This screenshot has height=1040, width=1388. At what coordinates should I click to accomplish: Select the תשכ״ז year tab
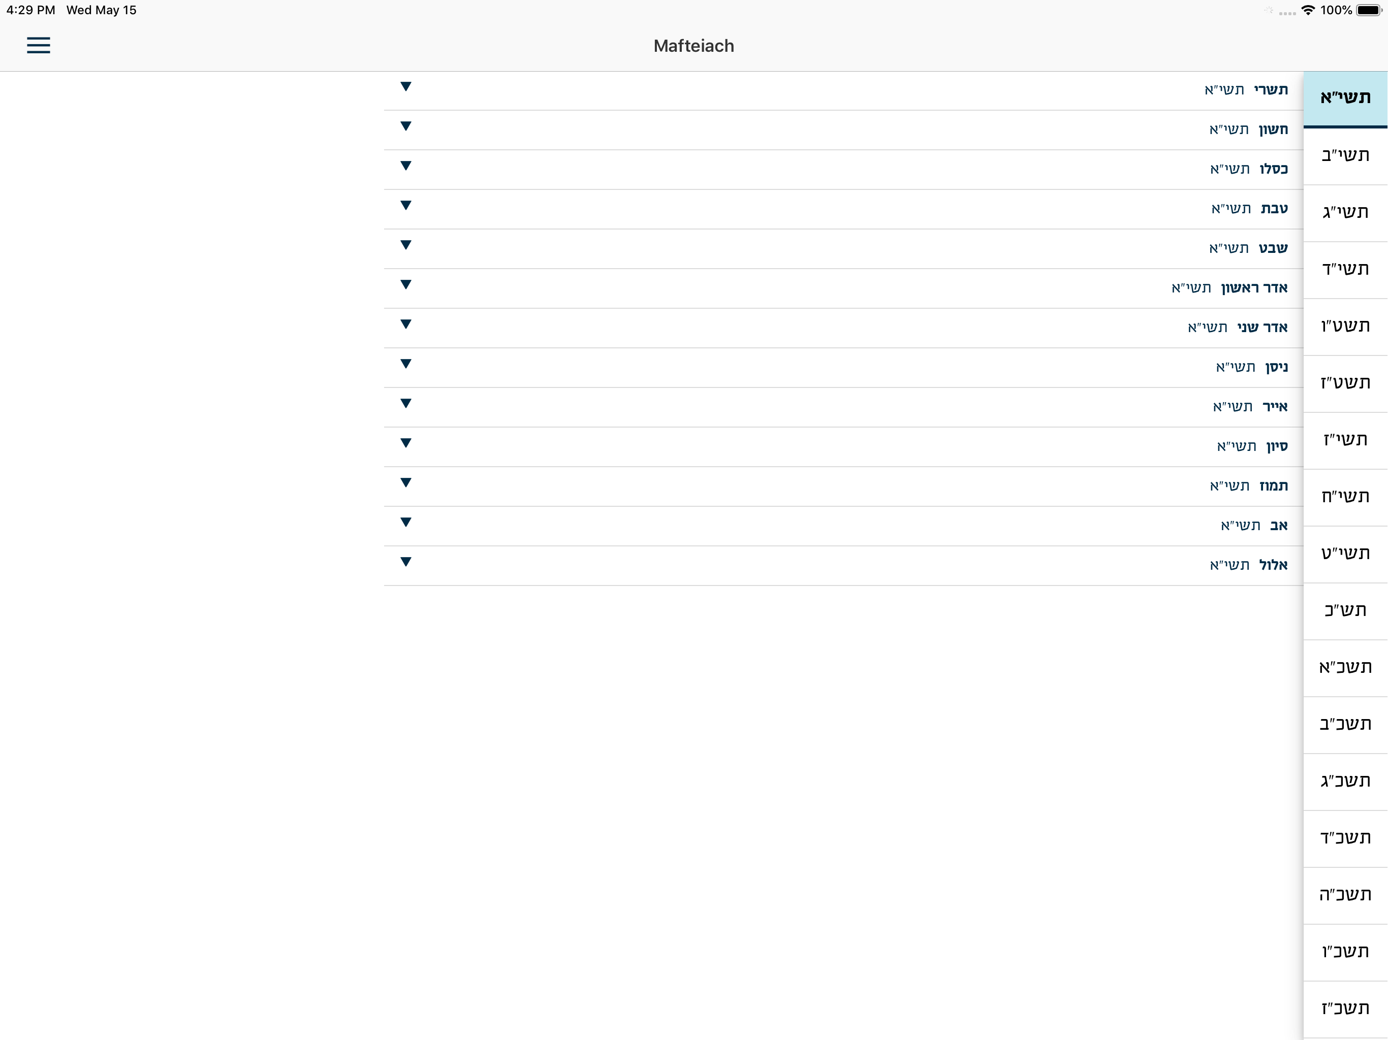pos(1345,1009)
